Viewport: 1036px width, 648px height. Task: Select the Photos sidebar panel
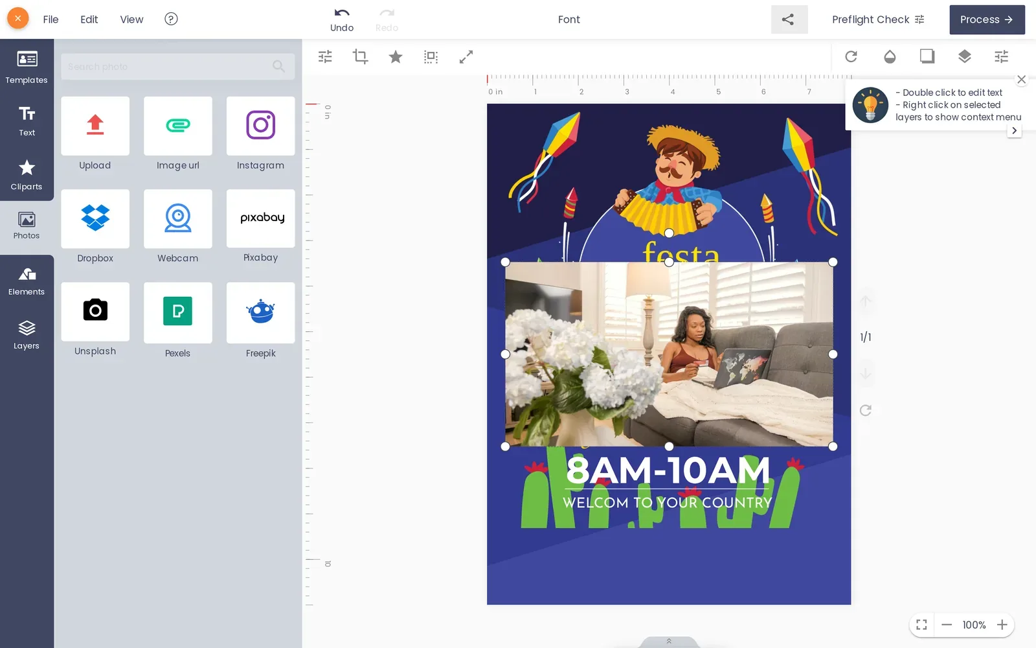coord(27,226)
